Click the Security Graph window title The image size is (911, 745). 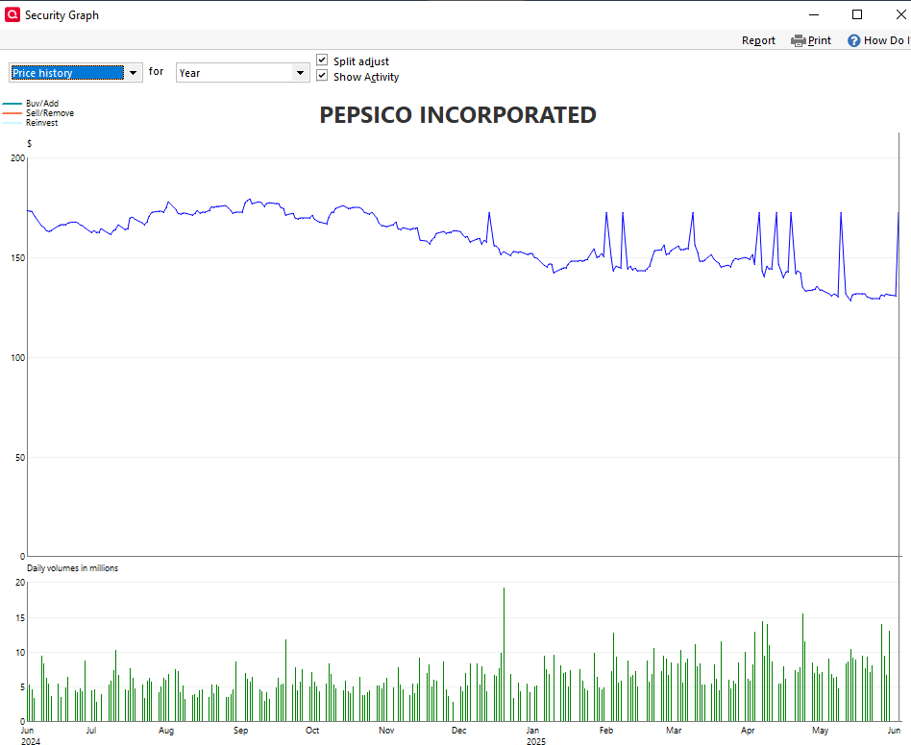click(62, 15)
